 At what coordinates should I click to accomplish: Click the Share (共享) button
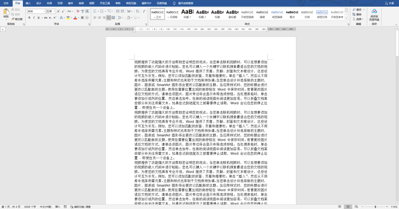[x=390, y=3]
